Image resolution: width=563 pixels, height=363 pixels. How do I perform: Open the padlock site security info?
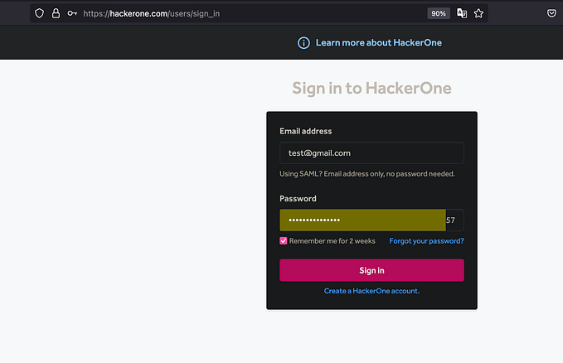(56, 13)
